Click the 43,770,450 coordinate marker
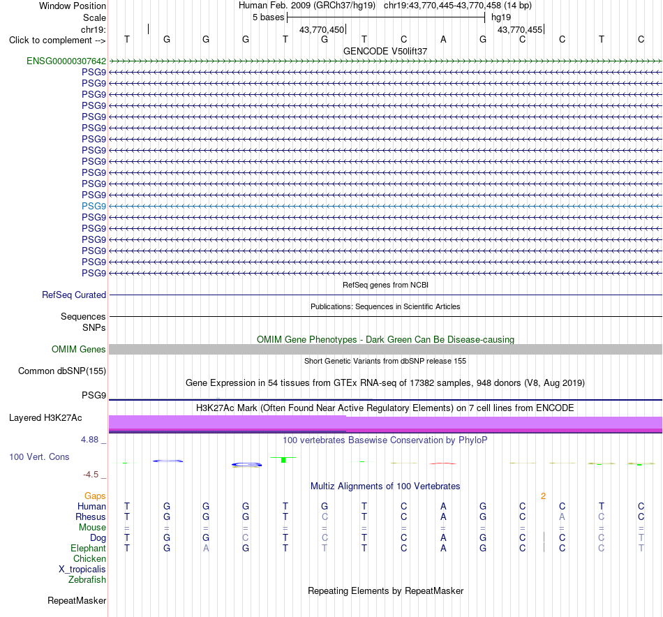 tap(322, 29)
